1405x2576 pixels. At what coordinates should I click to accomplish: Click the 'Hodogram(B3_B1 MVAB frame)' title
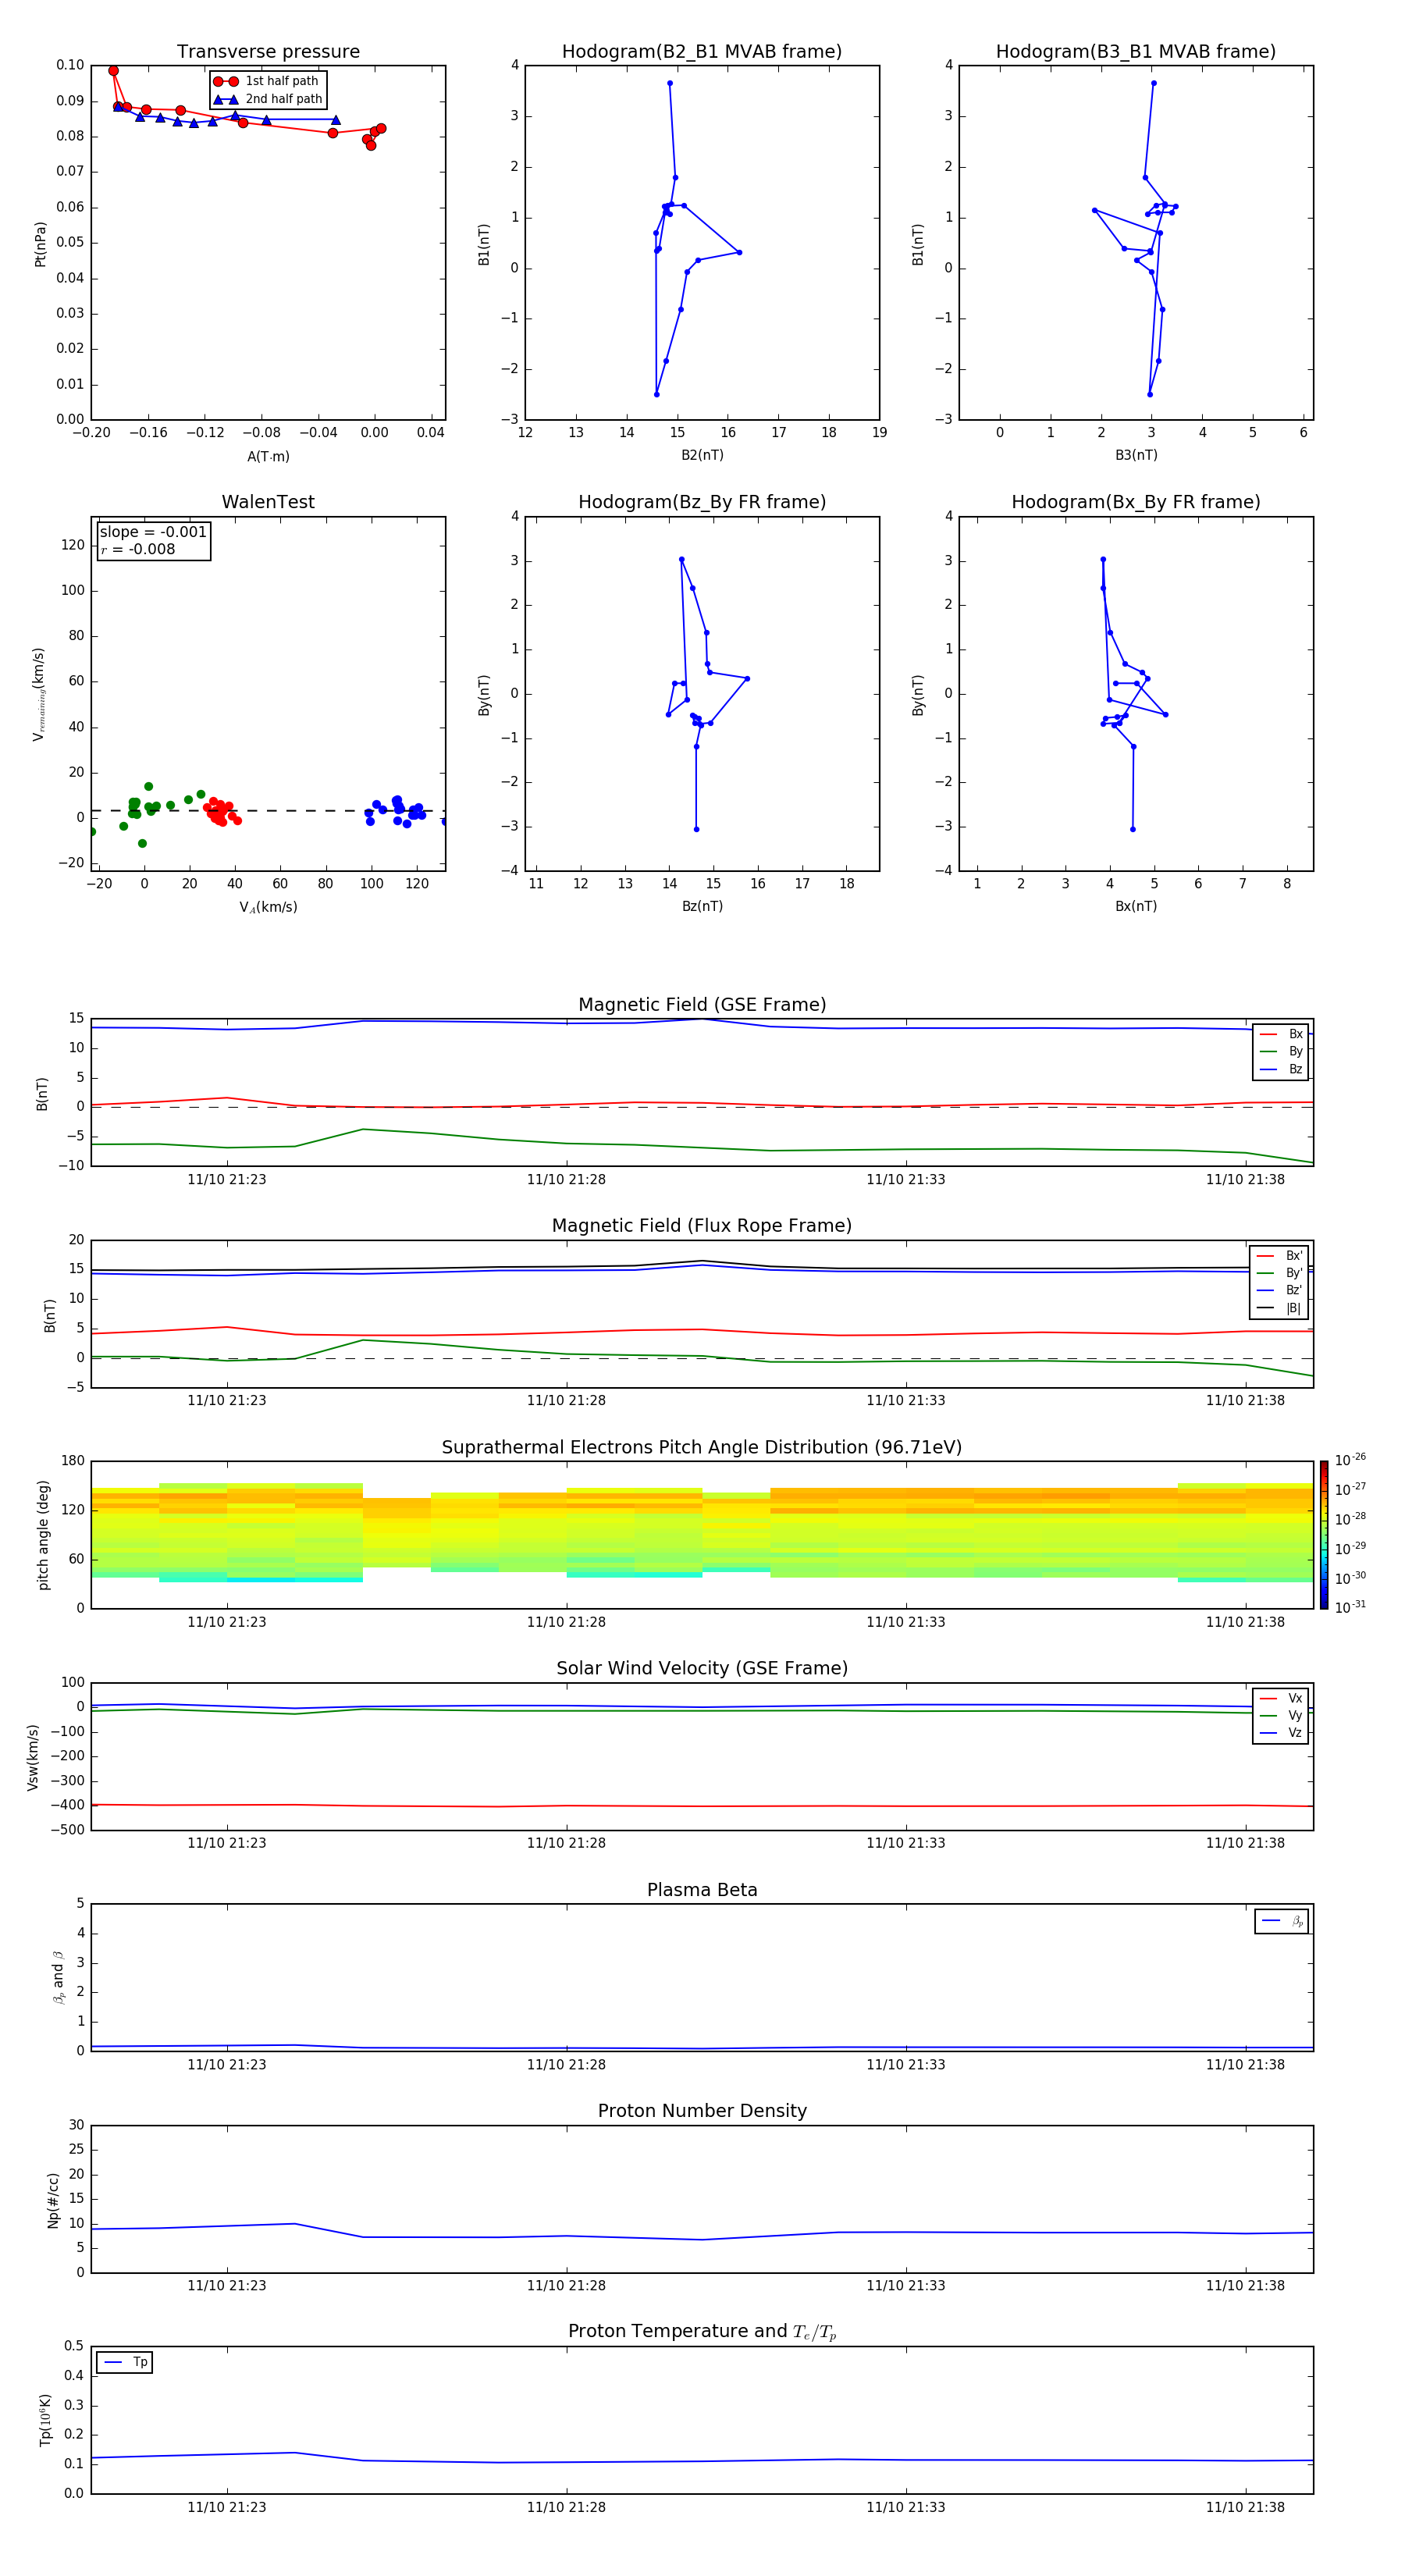pyautogui.click(x=1136, y=52)
